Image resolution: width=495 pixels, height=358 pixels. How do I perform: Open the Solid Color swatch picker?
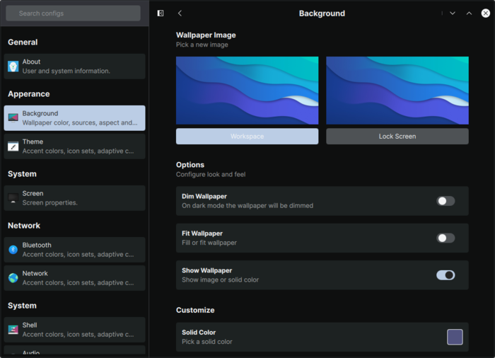tap(455, 337)
